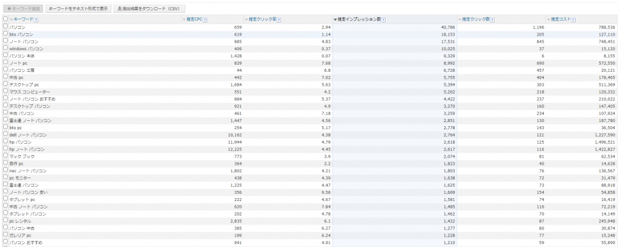Click keyword text nec ノート パソコン

coord(28,171)
